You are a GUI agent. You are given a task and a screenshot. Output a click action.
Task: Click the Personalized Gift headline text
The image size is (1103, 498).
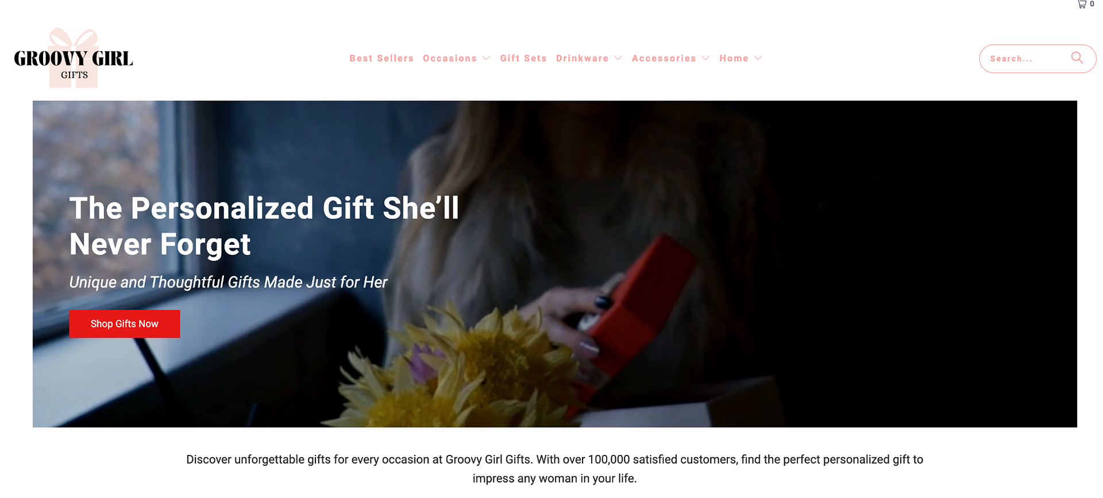tap(264, 226)
